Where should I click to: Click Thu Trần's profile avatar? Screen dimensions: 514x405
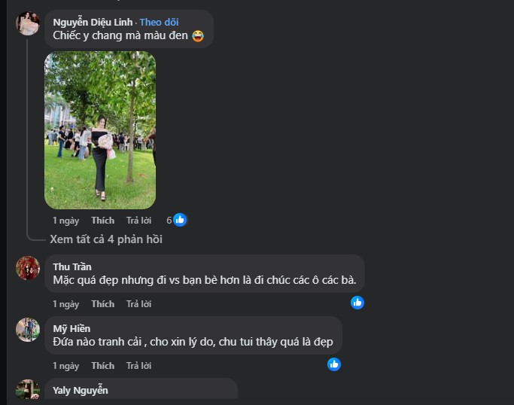tap(28, 267)
